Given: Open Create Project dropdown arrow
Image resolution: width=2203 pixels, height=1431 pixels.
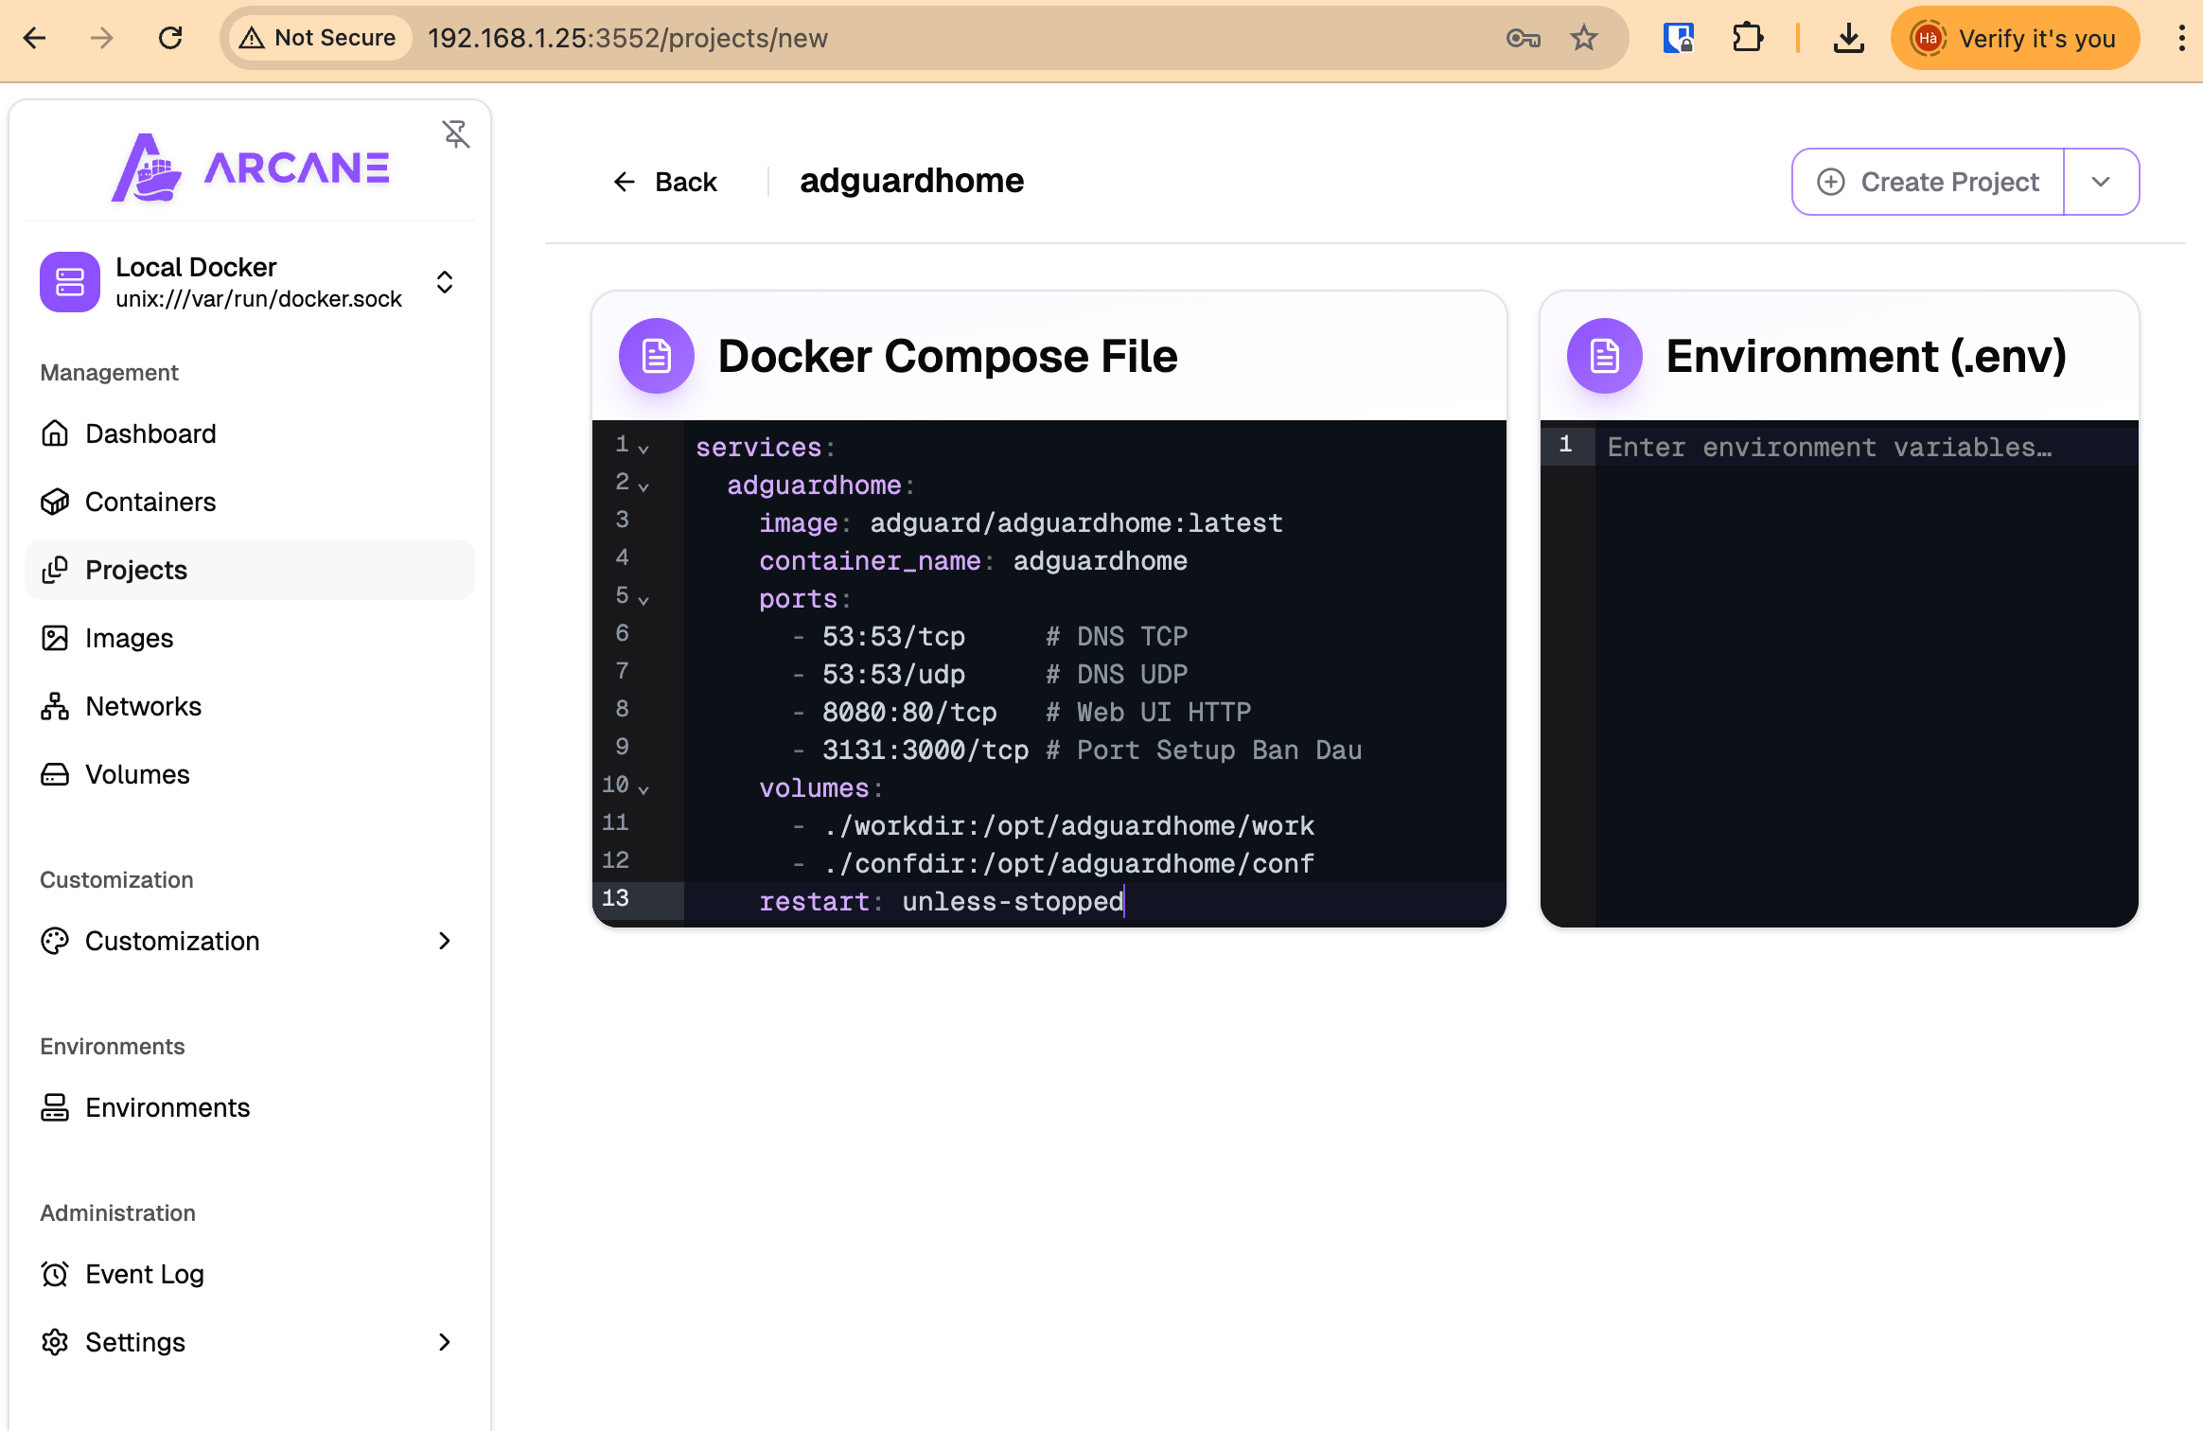Looking at the screenshot, I should coord(2101,182).
